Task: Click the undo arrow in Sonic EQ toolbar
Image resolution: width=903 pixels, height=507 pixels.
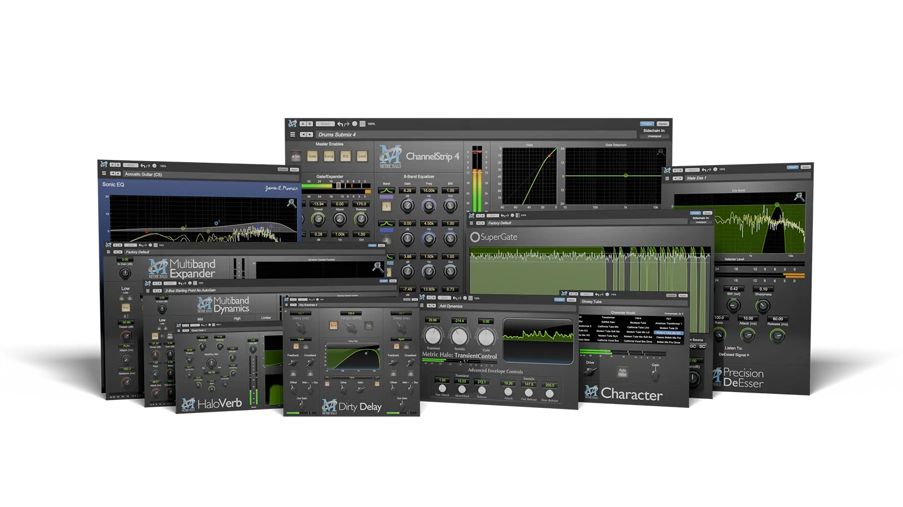Action: [x=143, y=166]
